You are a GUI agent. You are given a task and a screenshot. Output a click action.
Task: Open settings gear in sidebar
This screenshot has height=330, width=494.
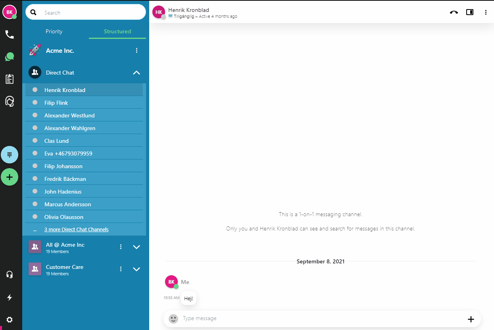(10, 319)
